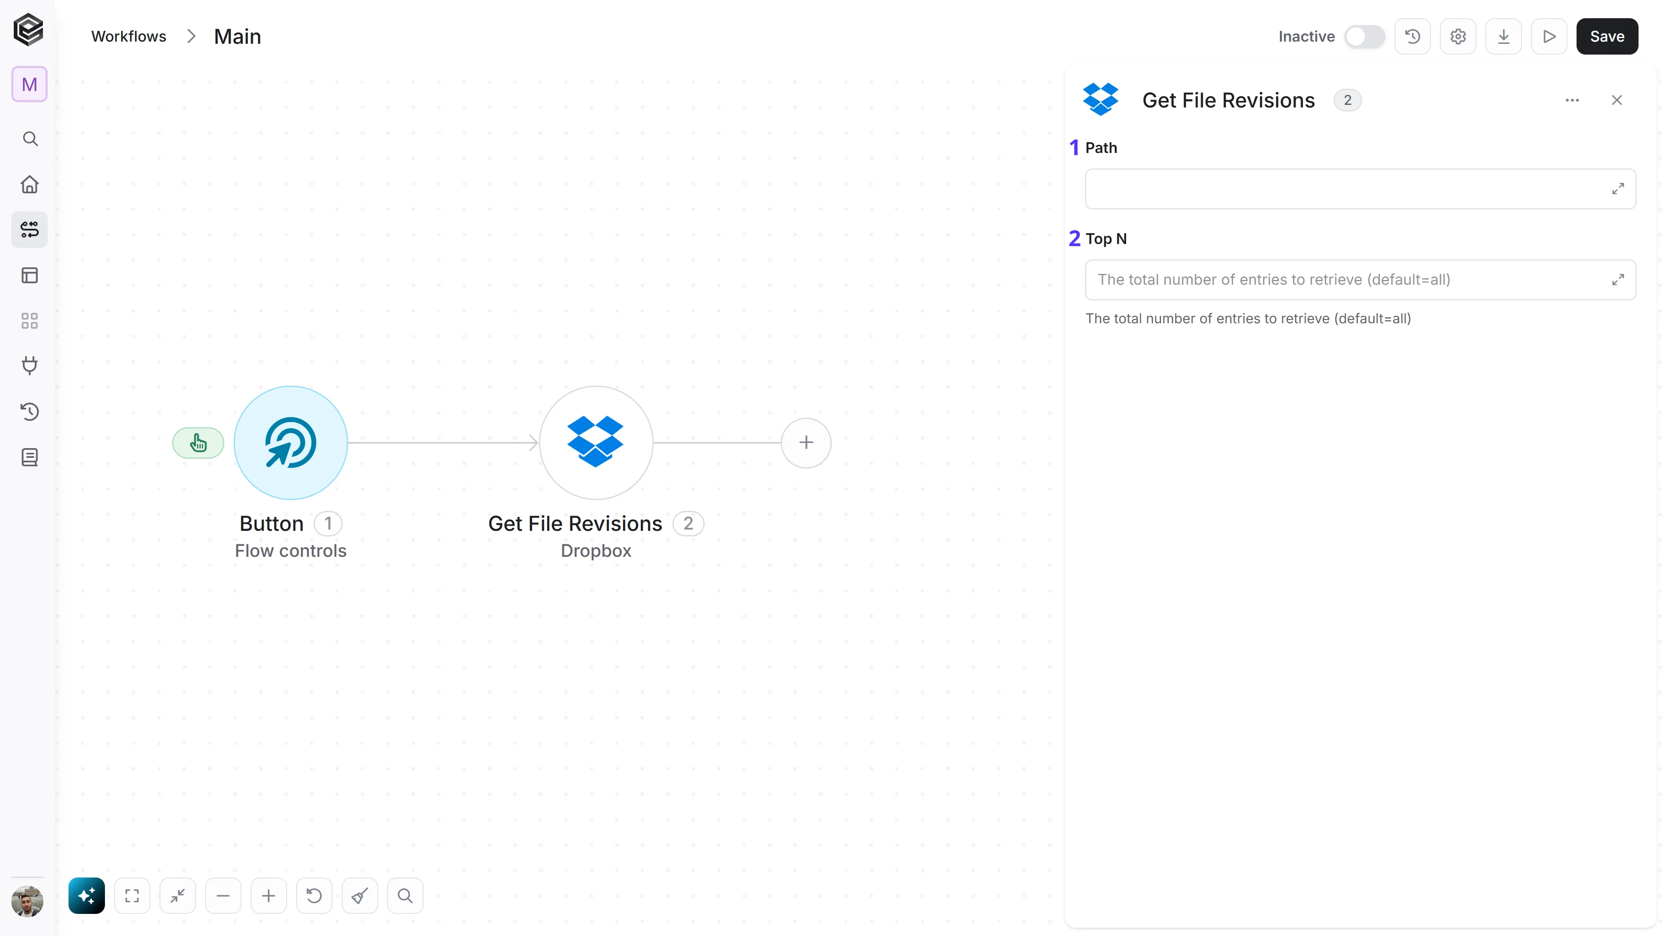This screenshot has height=936, width=1665.
Task: Open run history in sidebar
Action: 30,412
